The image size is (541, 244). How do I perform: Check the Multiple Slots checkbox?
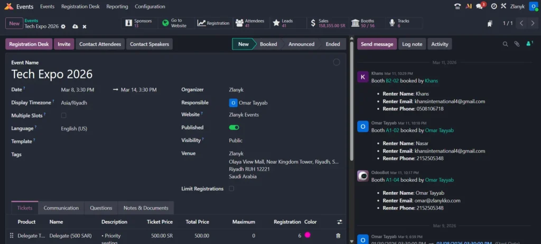[x=64, y=115]
